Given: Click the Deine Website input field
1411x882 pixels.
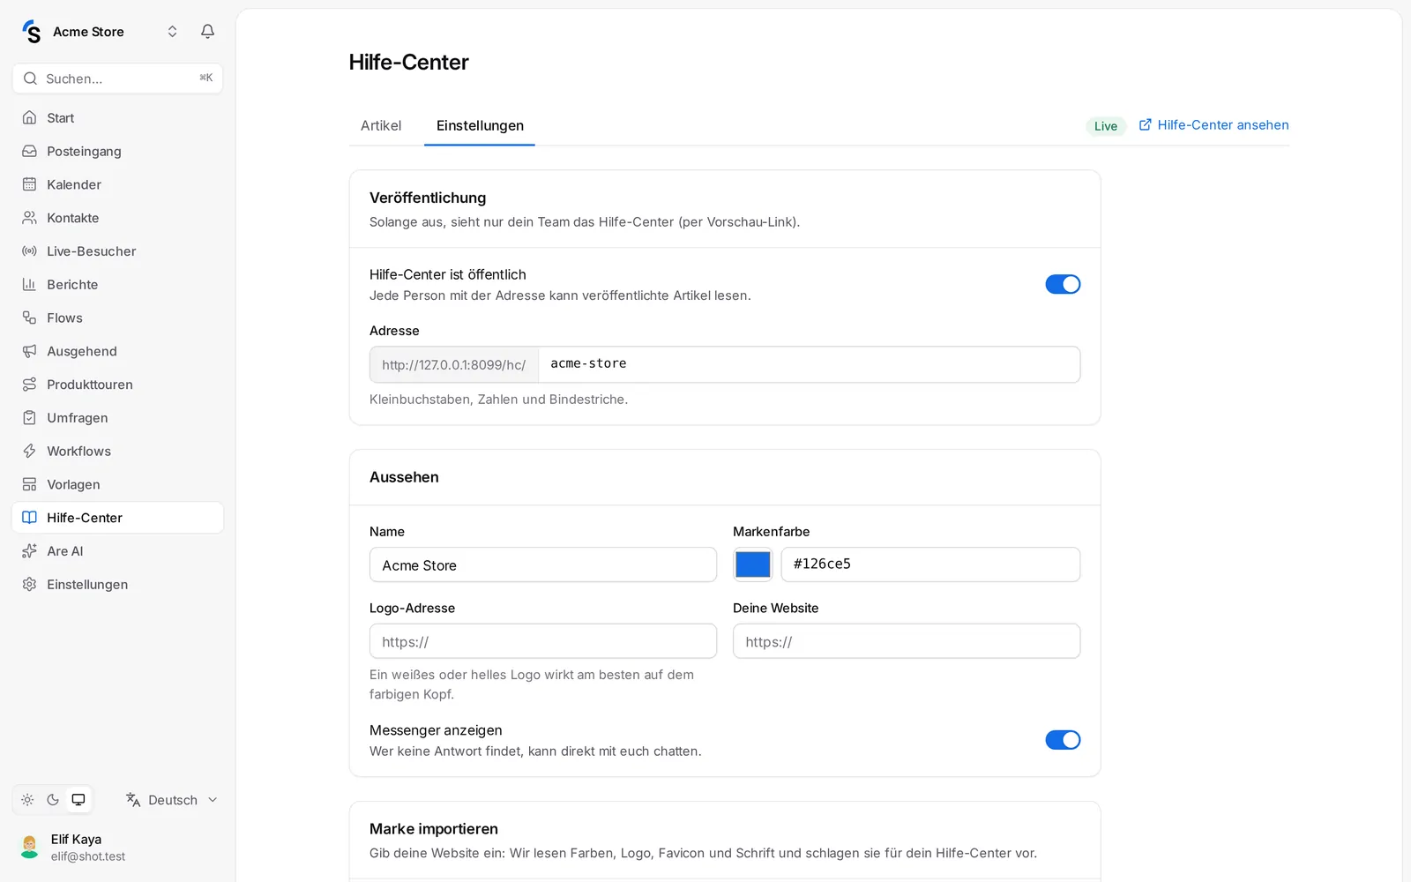Looking at the screenshot, I should 907,641.
